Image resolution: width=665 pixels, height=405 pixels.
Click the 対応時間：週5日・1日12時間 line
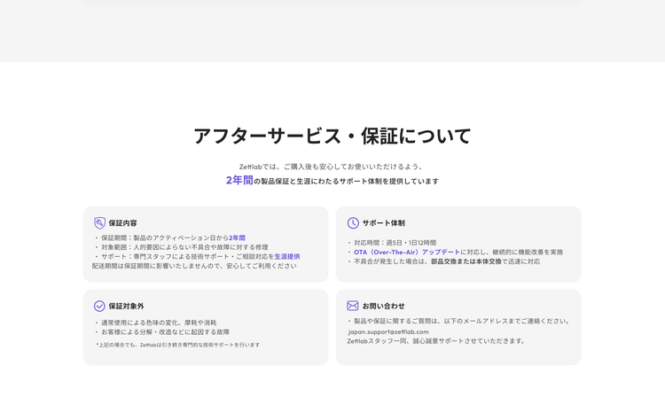click(x=395, y=242)
